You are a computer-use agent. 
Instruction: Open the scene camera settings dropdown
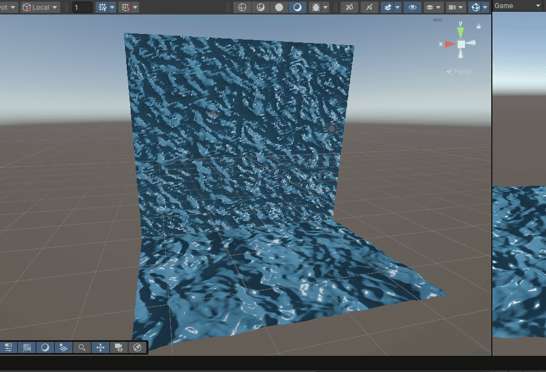[x=456, y=7]
